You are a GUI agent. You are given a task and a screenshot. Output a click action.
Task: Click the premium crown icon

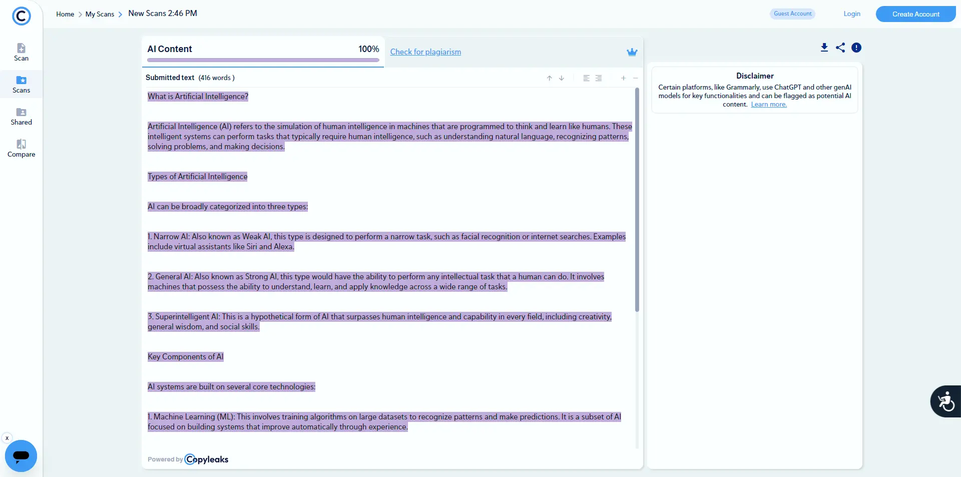pyautogui.click(x=632, y=52)
